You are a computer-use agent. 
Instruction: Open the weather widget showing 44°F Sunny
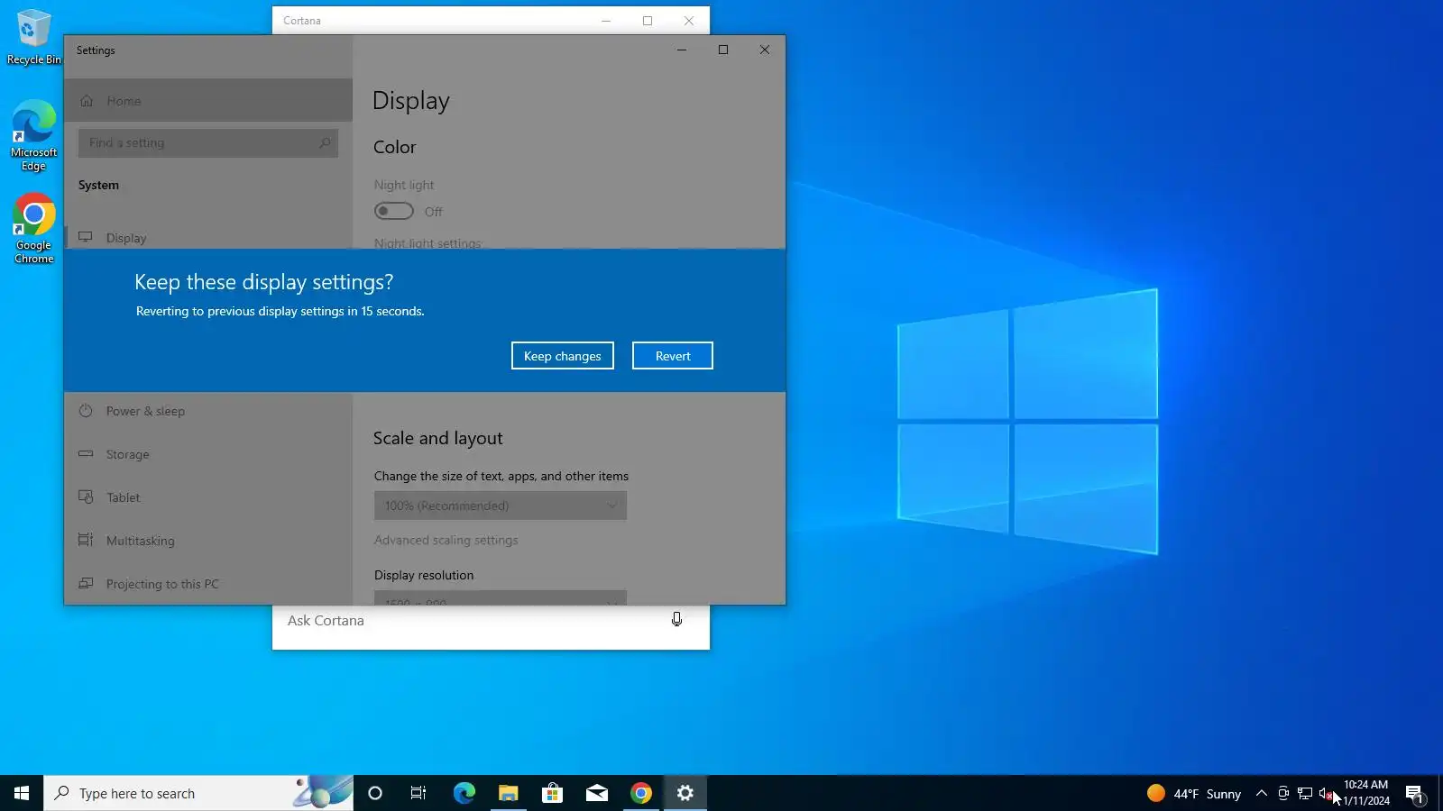point(1194,793)
